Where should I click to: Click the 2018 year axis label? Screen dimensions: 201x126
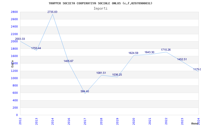pos(101,121)
